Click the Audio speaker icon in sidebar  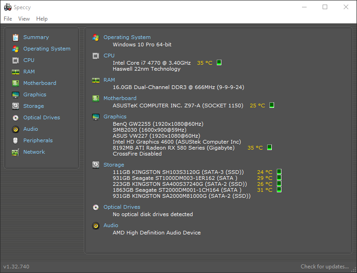coord(16,129)
